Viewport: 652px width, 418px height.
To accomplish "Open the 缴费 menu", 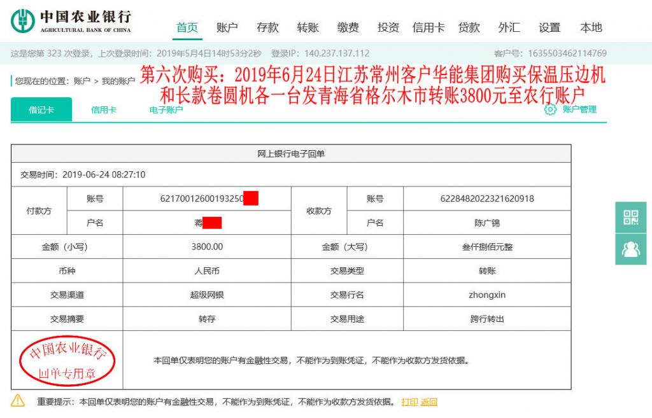I will coord(348,27).
